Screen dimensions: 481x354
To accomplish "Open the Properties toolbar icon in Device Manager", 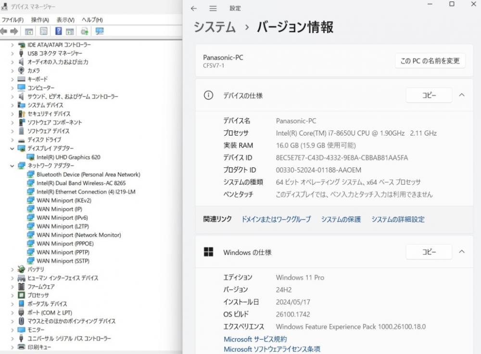I will (x=44, y=31).
